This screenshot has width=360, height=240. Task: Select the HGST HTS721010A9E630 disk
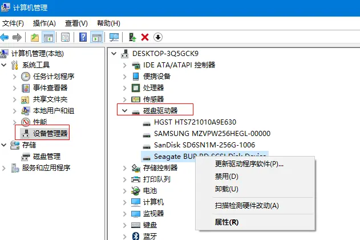click(195, 122)
